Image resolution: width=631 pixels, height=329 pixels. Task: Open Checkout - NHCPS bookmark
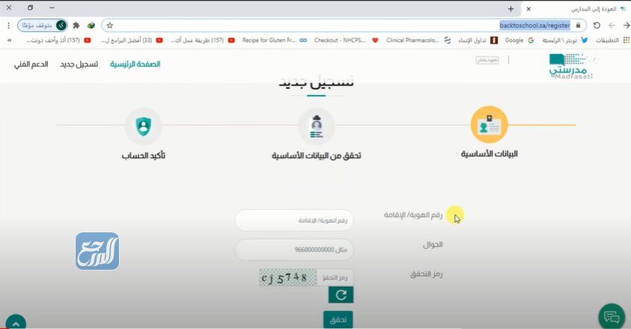347,40
